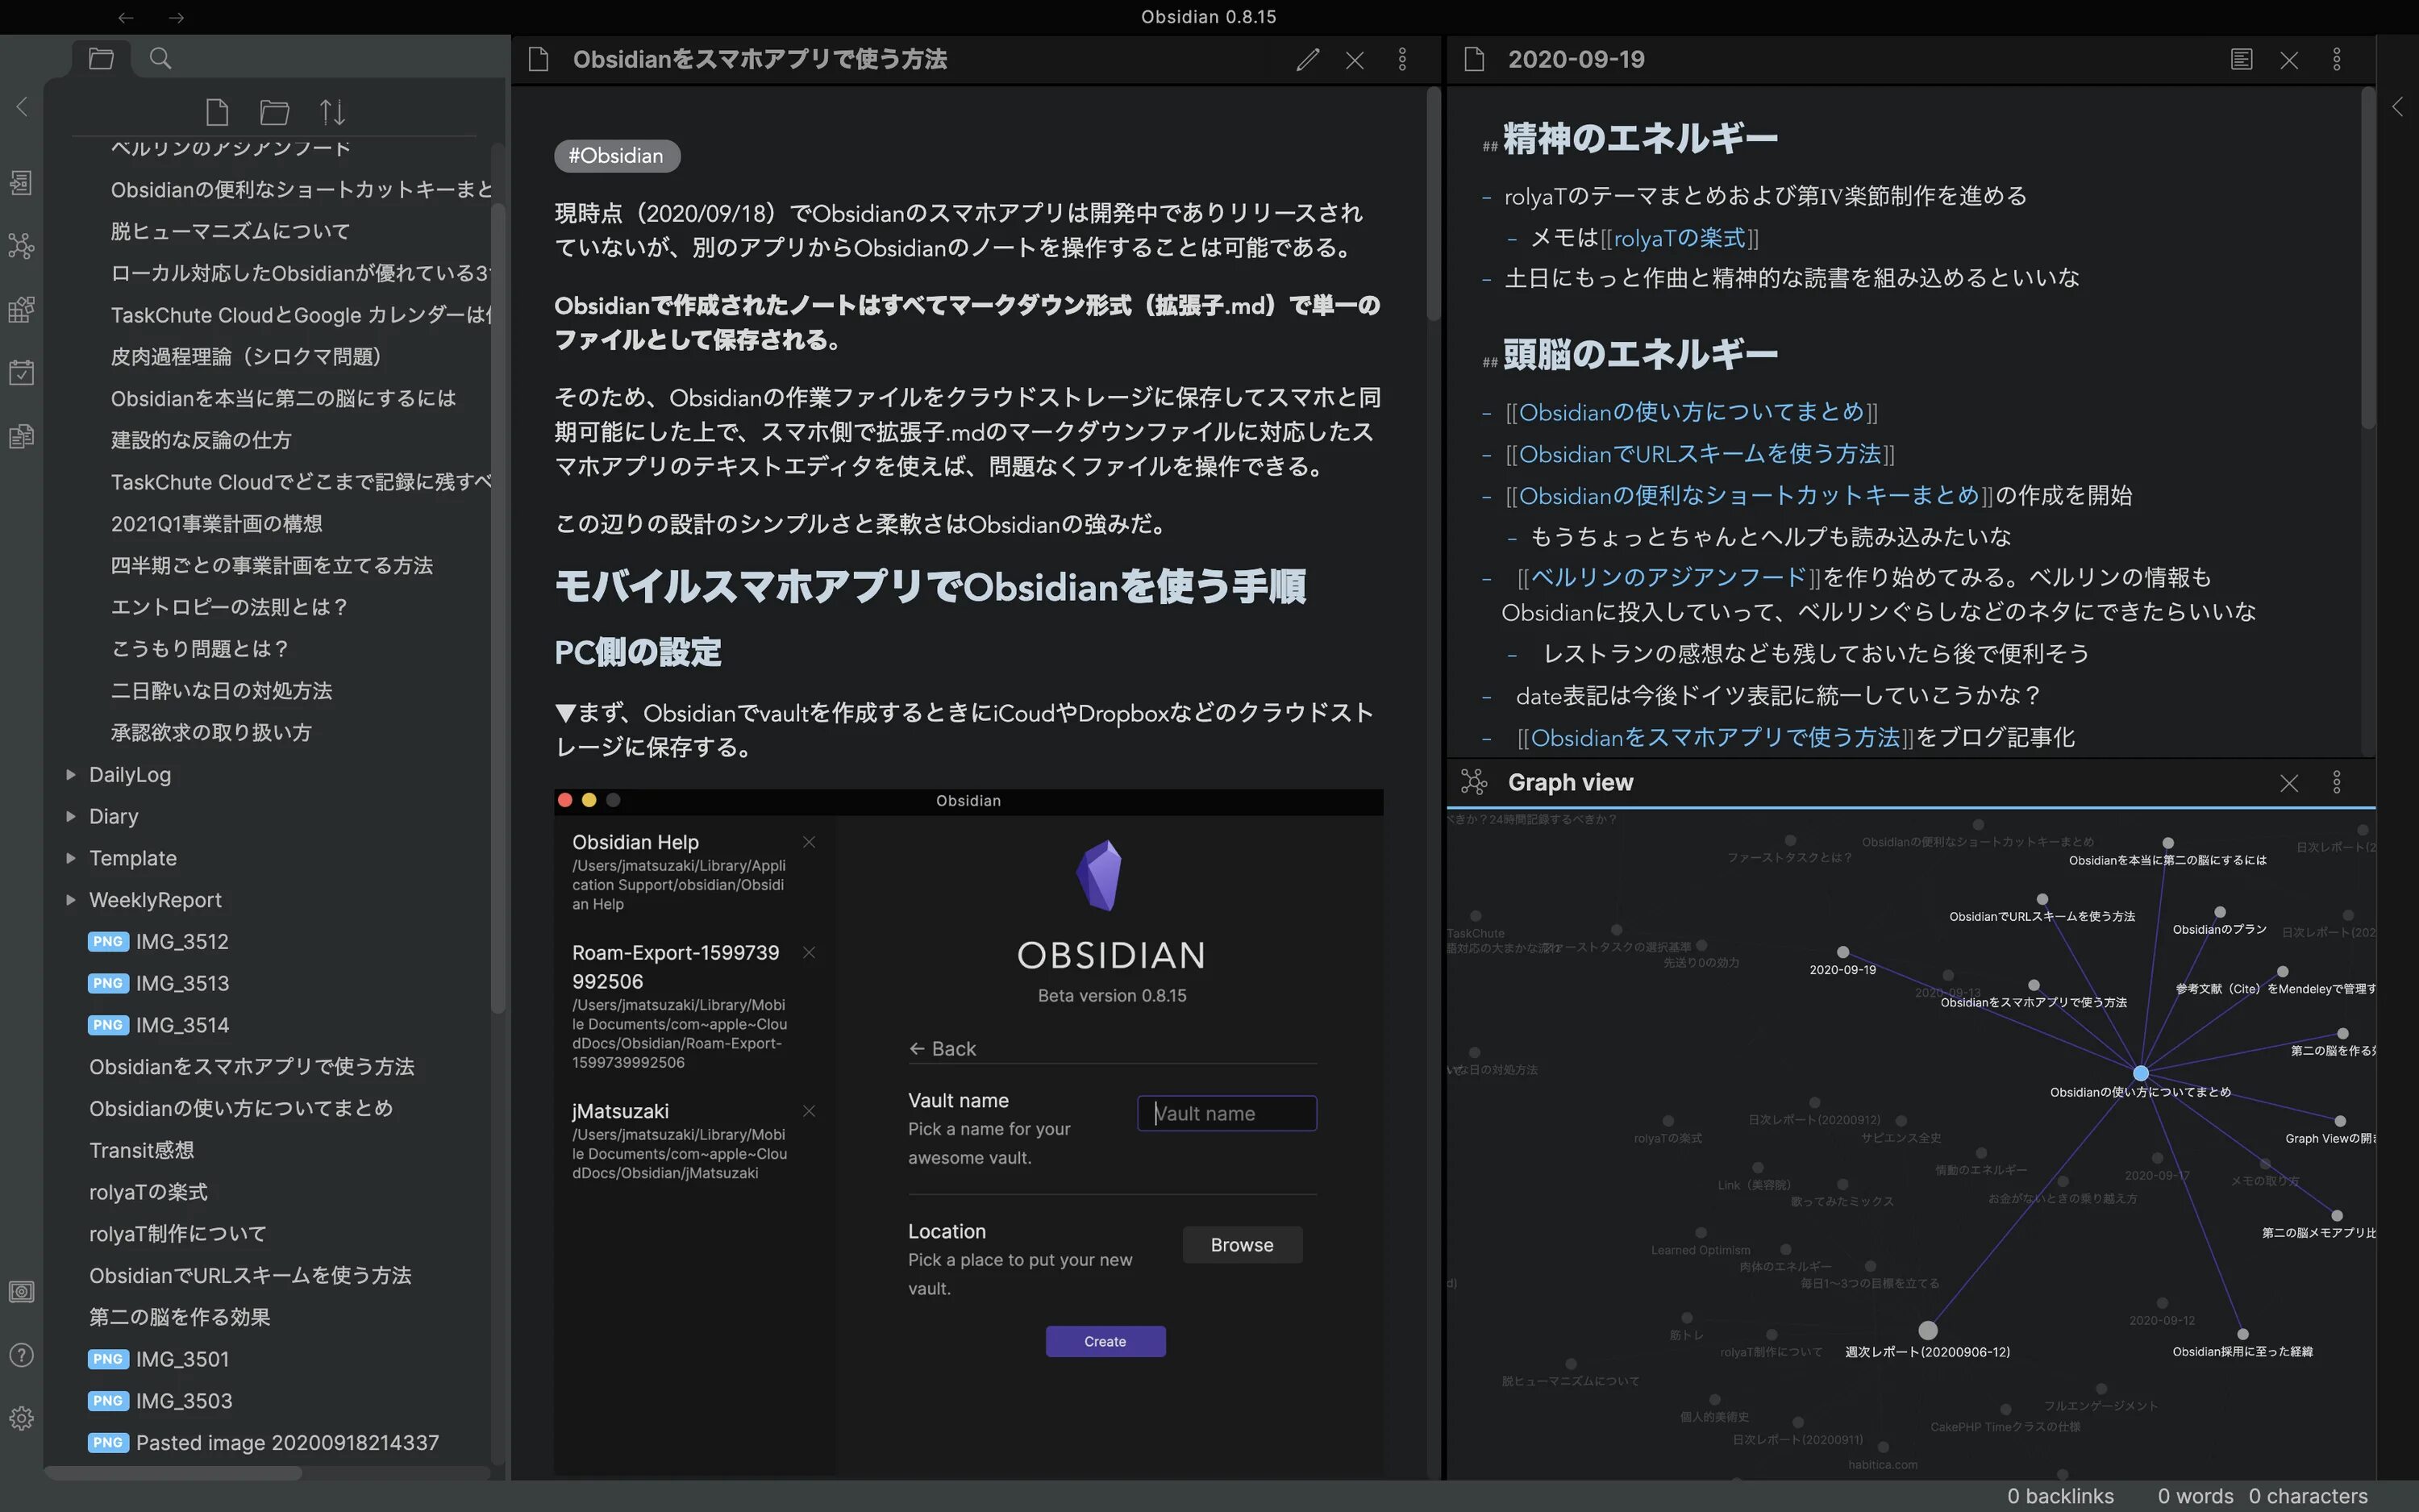The image size is (2419, 1512).
Task: Click heading 頭脳のエネルギー in the 2020-09-19 note
Action: click(1640, 355)
